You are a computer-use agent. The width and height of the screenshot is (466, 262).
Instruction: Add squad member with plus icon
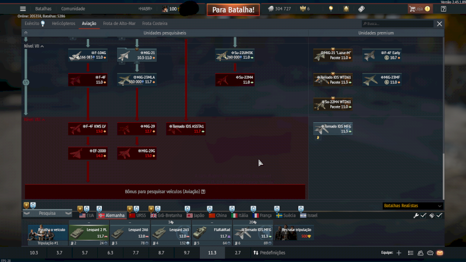[x=399, y=253]
